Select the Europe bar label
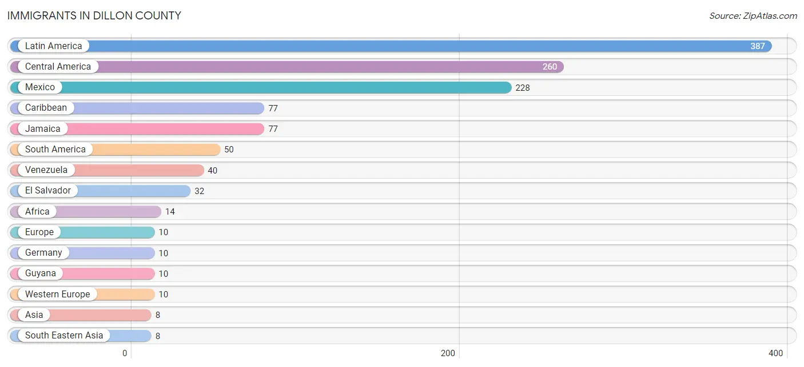804x367 pixels. 39,232
